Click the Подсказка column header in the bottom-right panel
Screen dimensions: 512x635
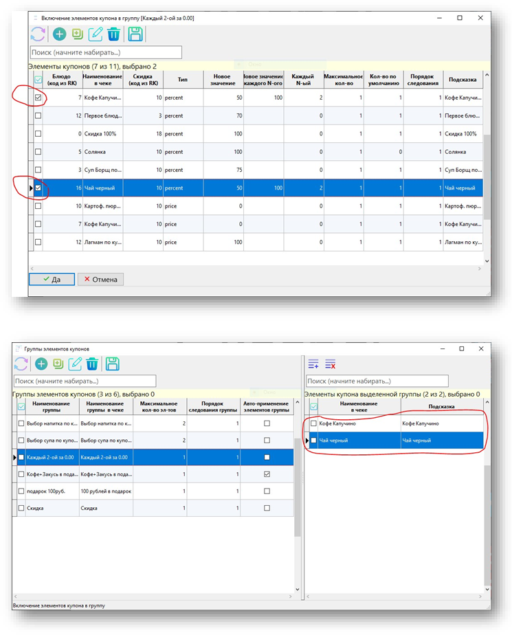click(x=442, y=407)
